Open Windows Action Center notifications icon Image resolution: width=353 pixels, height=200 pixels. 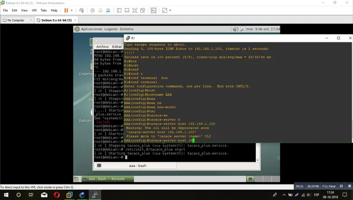tap(345, 195)
